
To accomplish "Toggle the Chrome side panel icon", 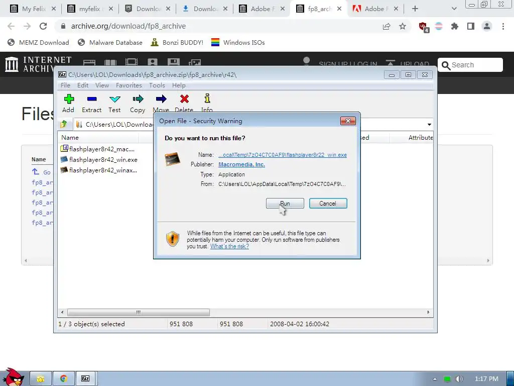I will pyautogui.click(x=471, y=26).
